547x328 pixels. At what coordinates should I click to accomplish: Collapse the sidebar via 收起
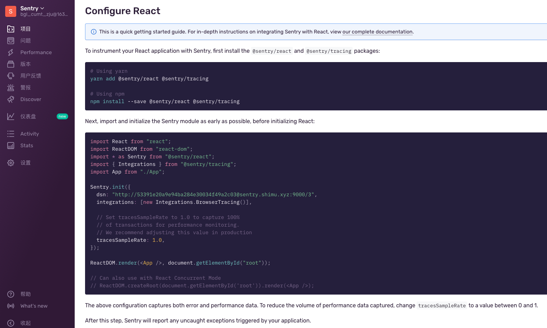tap(26, 323)
